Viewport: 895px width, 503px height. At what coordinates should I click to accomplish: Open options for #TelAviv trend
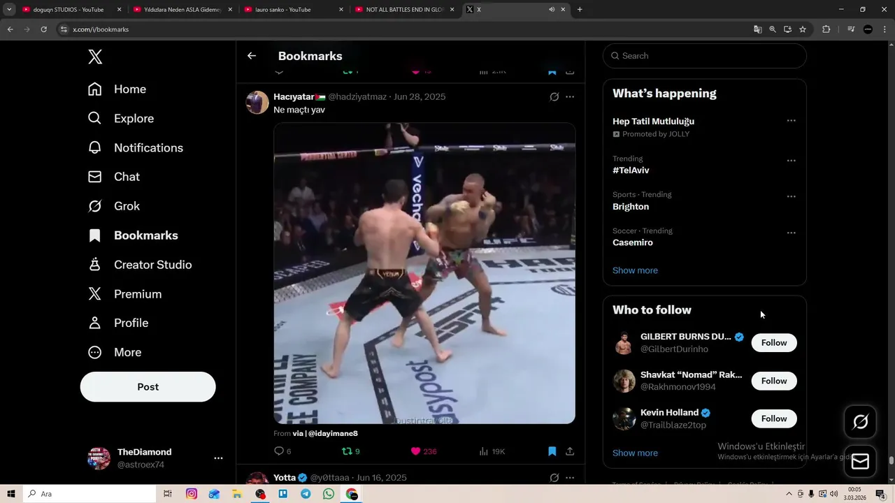pyautogui.click(x=791, y=161)
